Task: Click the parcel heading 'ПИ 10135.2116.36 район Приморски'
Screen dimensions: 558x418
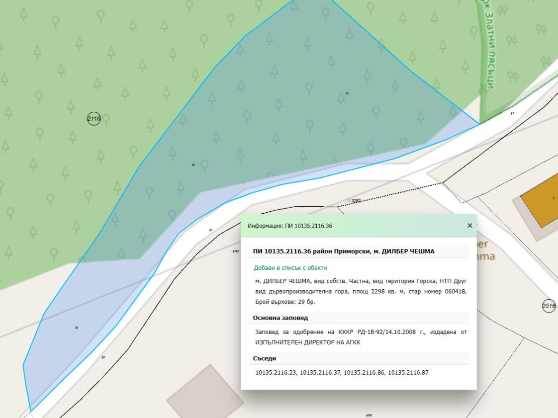Action: [x=344, y=251]
